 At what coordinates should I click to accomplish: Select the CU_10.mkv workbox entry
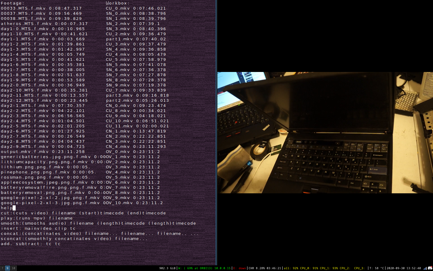[x=137, y=121]
